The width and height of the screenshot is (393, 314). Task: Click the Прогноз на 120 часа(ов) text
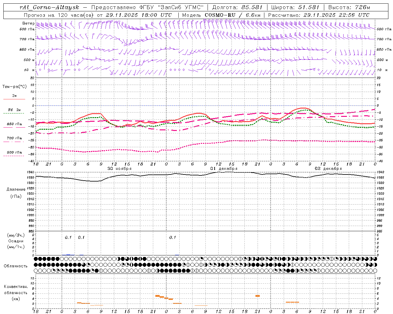(59, 15)
